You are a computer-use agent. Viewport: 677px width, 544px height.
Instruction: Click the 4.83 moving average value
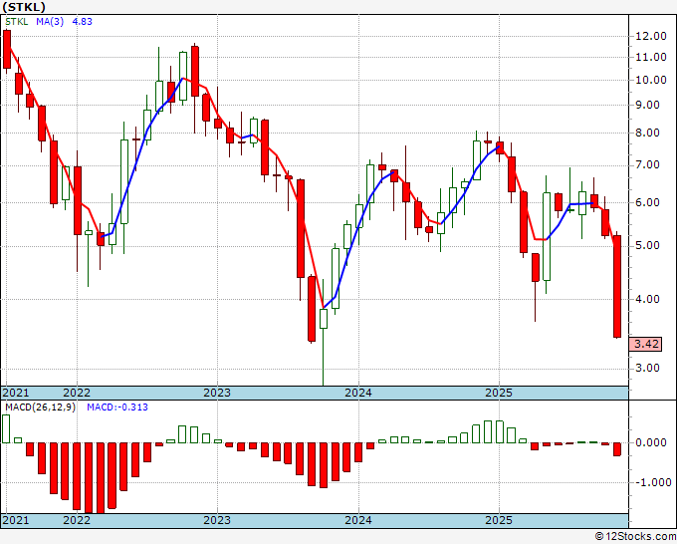(x=82, y=22)
